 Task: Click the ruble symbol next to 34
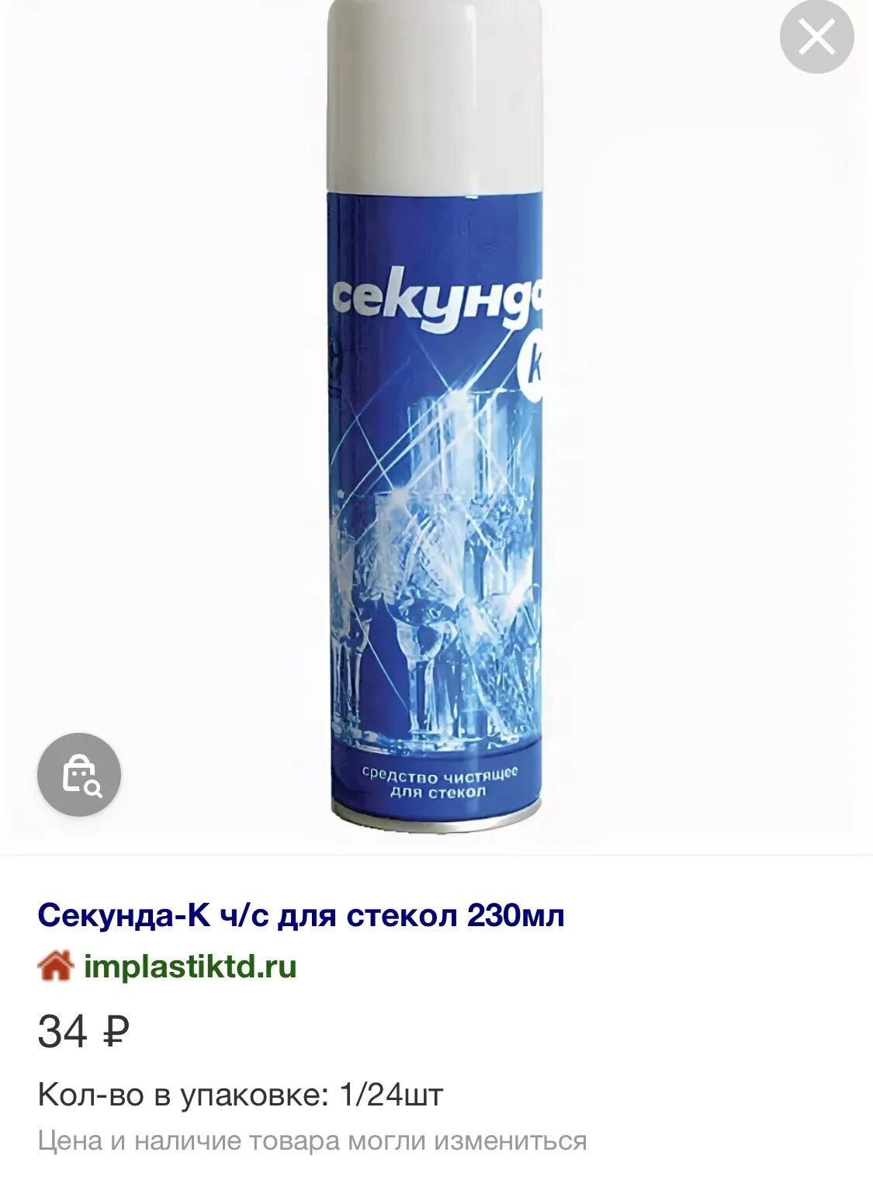coord(115,1032)
